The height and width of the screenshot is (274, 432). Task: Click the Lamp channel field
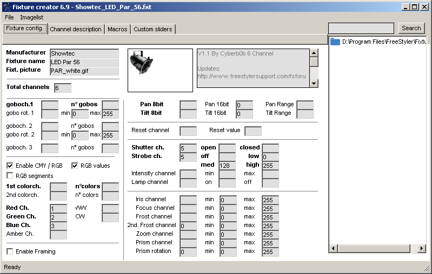pyautogui.click(x=188, y=183)
